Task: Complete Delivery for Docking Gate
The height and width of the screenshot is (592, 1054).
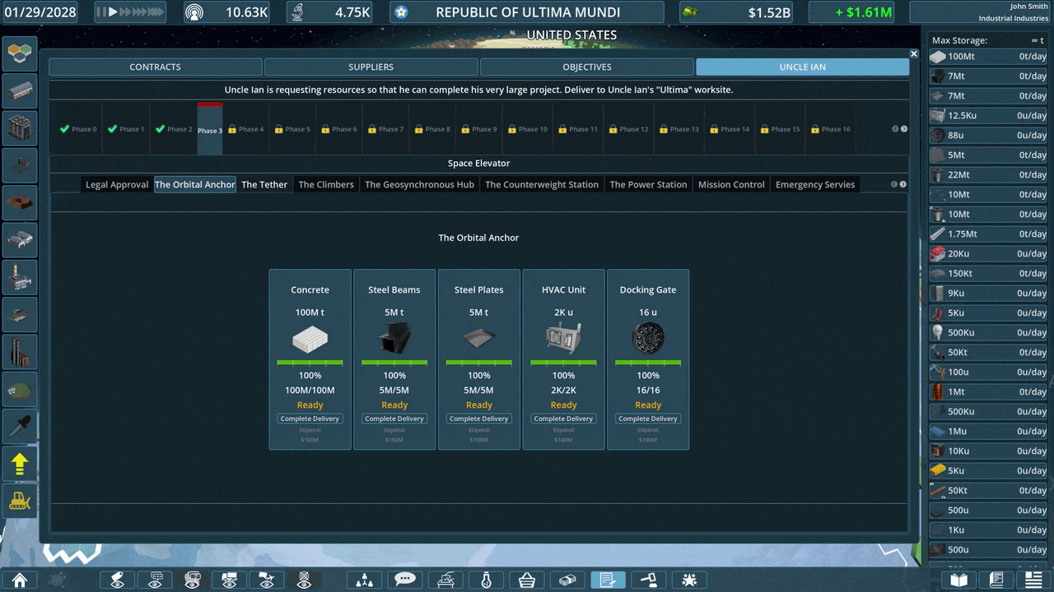Action: point(648,419)
